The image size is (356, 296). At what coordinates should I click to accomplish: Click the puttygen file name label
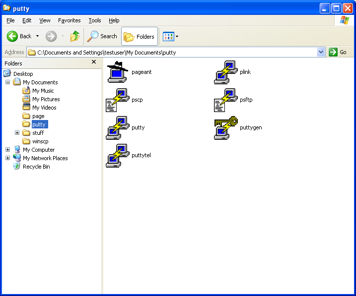point(251,127)
